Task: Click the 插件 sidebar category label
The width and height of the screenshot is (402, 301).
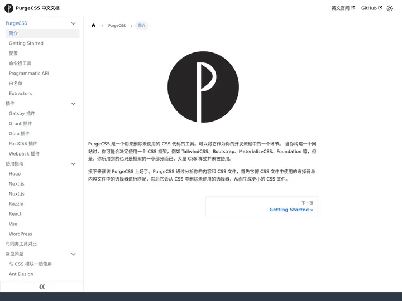Action: tap(10, 104)
